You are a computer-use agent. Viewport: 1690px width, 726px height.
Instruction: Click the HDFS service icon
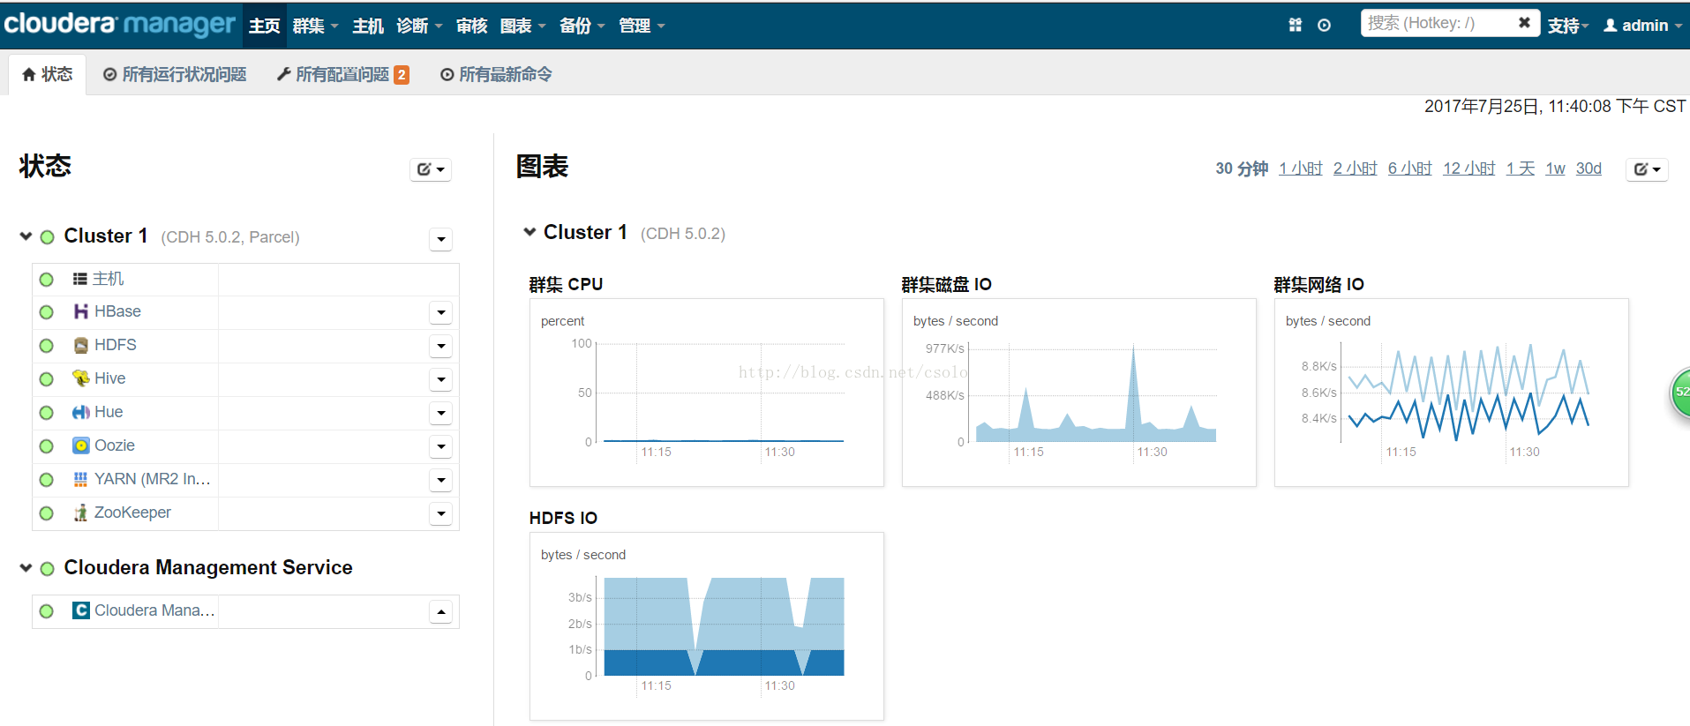tap(80, 345)
